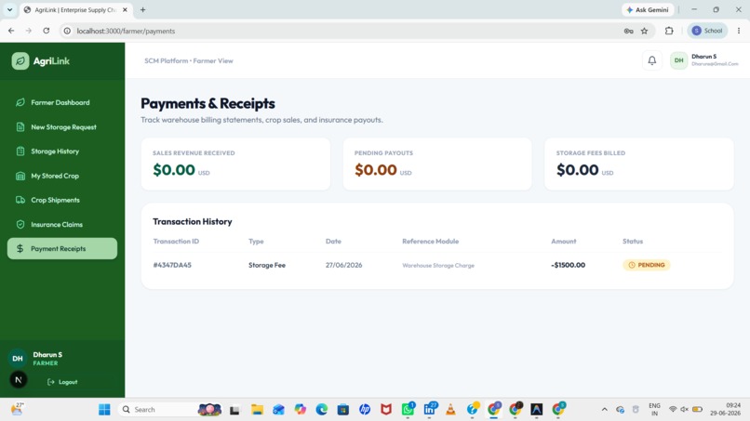Open Insurance Claims page
Viewport: 750px width, 421px height.
click(62, 224)
